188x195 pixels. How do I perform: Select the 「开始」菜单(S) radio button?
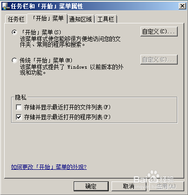pyautogui.click(x=14, y=32)
